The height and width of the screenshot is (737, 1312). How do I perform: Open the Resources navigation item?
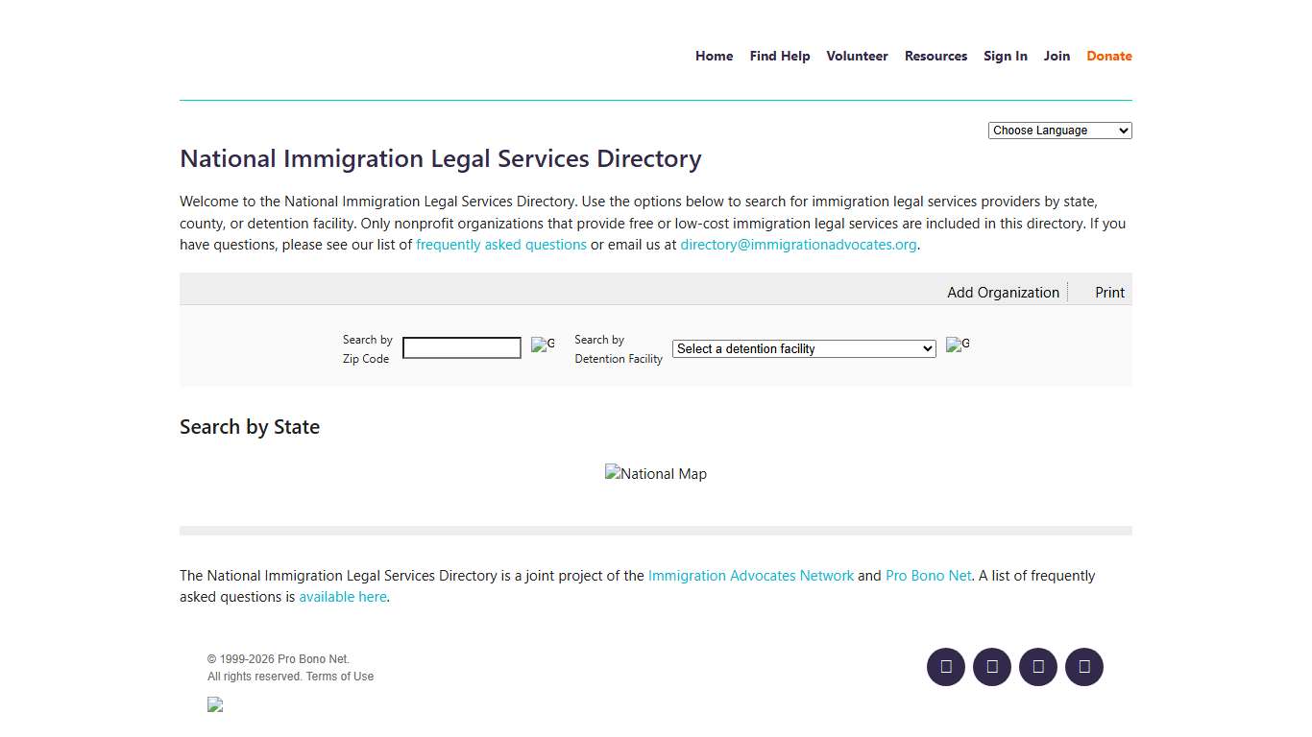pos(935,56)
